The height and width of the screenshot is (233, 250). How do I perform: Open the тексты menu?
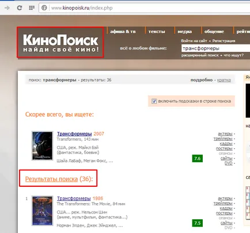pos(157,32)
